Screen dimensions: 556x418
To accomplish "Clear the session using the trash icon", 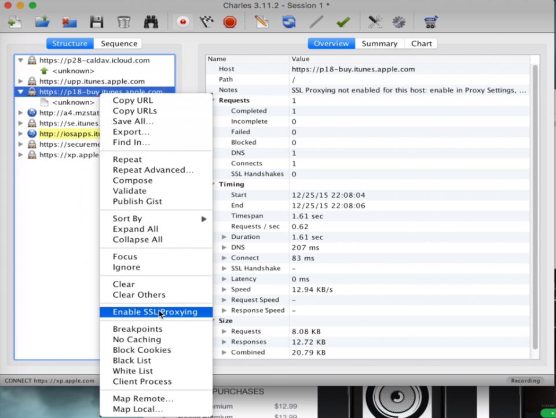I will click(x=123, y=22).
